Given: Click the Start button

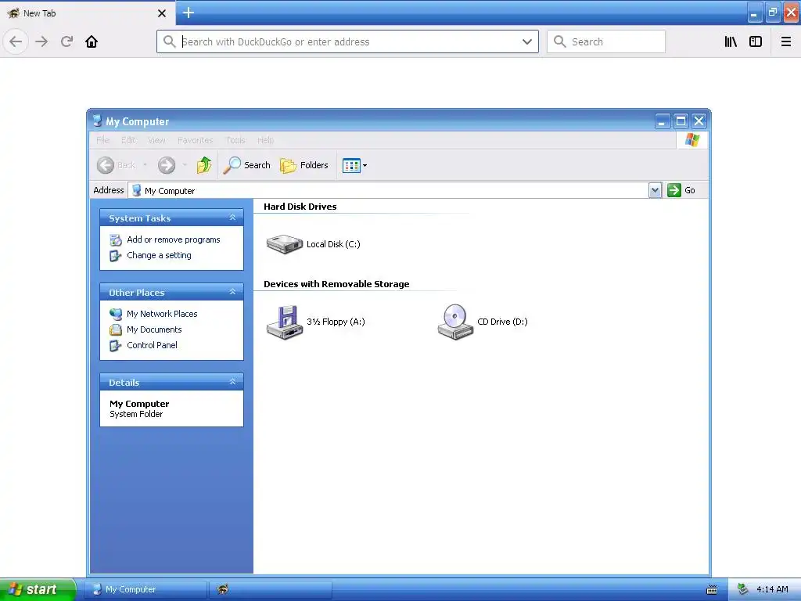Looking at the screenshot, I should click(x=38, y=589).
